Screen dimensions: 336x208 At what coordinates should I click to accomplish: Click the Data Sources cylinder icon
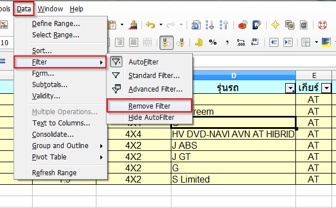304,25
